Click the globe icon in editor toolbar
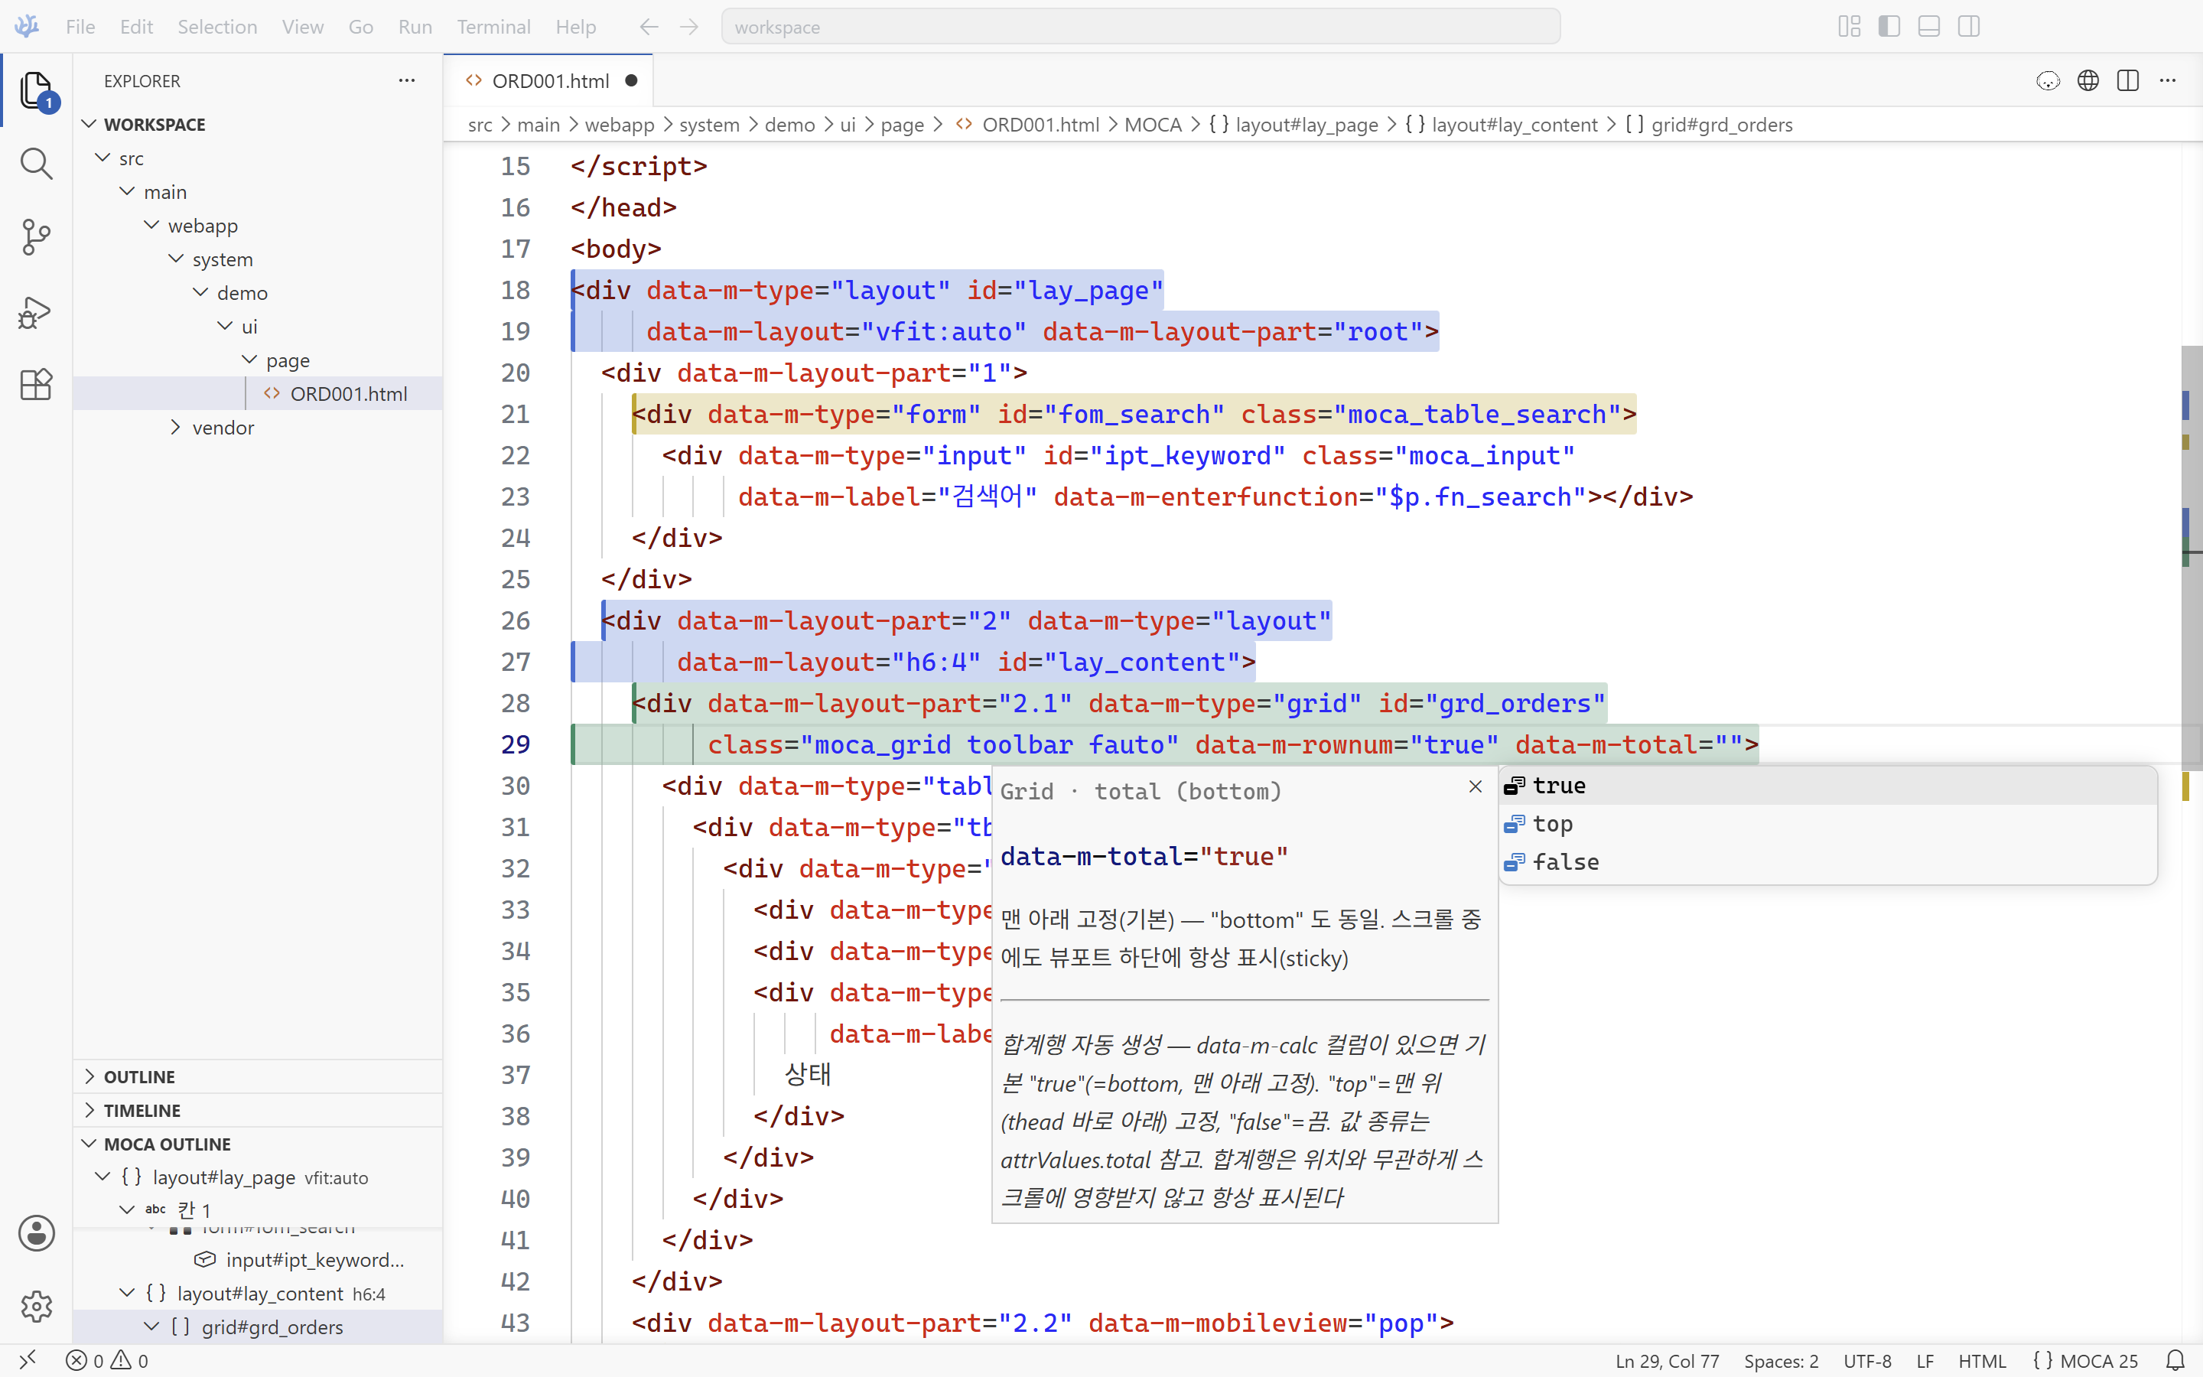 coord(2088,80)
